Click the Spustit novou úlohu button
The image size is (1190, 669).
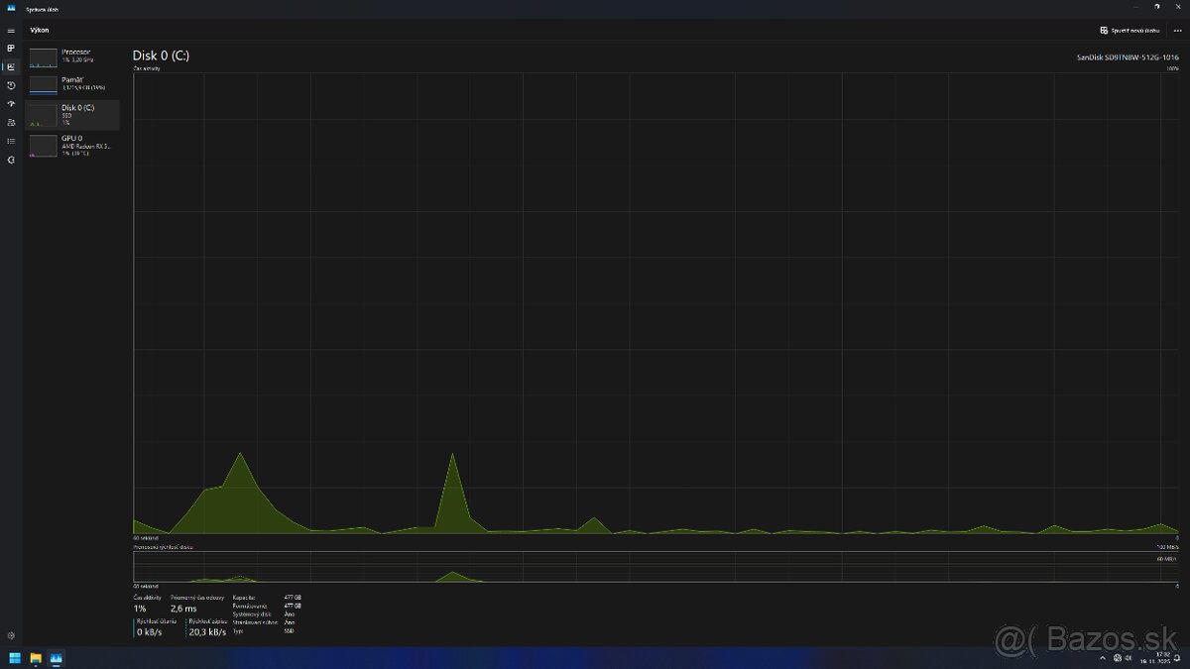pyautogui.click(x=1130, y=31)
